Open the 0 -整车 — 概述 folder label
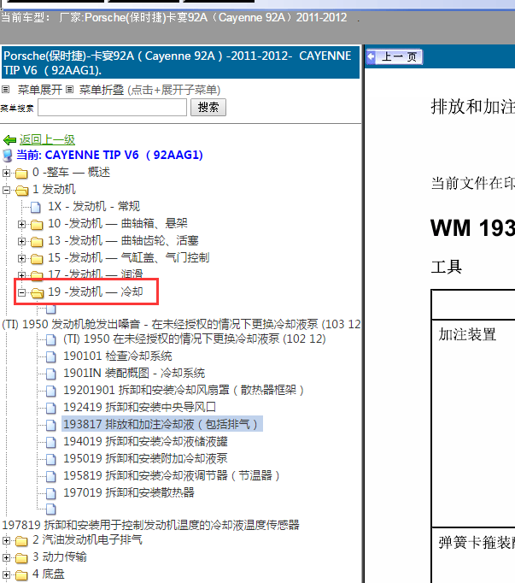 pos(72,173)
